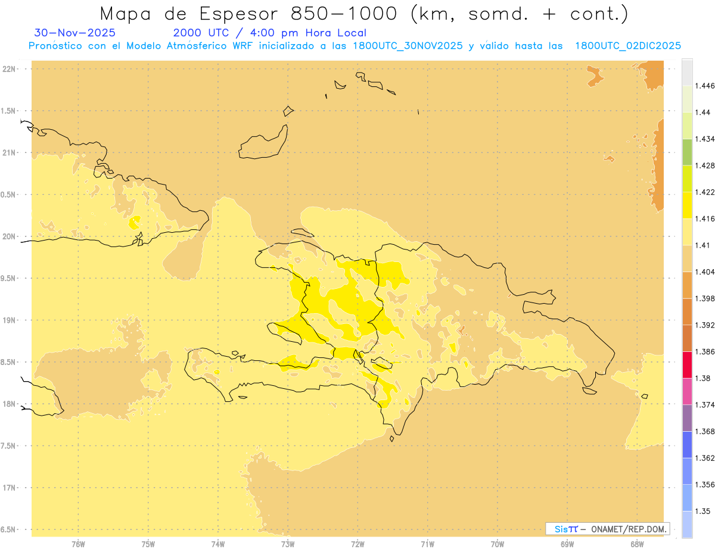Click the '1.362' color scale label

coord(704,458)
